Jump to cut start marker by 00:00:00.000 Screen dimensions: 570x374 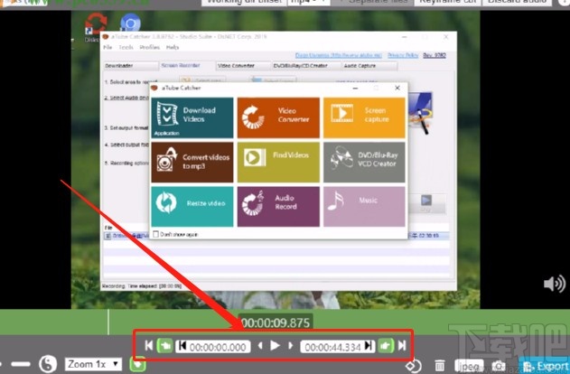pyautogui.click(x=182, y=346)
